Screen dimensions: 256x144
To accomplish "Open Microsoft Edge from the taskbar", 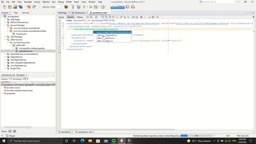I will [82, 141].
